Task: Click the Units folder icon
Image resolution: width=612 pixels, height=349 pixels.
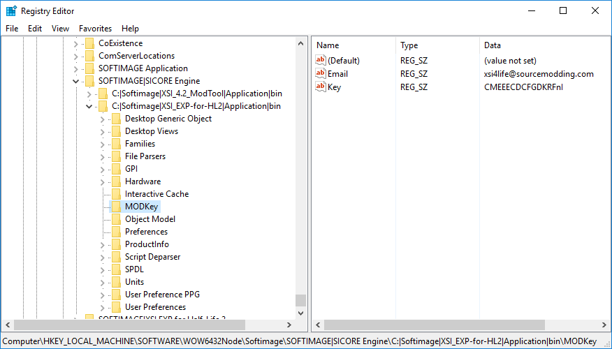Action: click(x=116, y=282)
